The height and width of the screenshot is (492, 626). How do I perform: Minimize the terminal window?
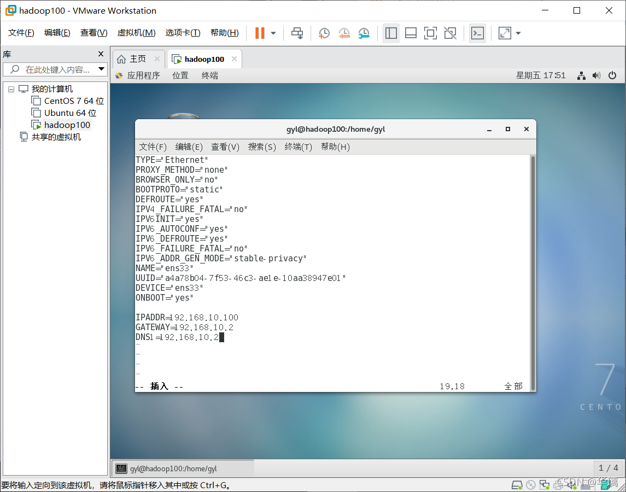489,129
